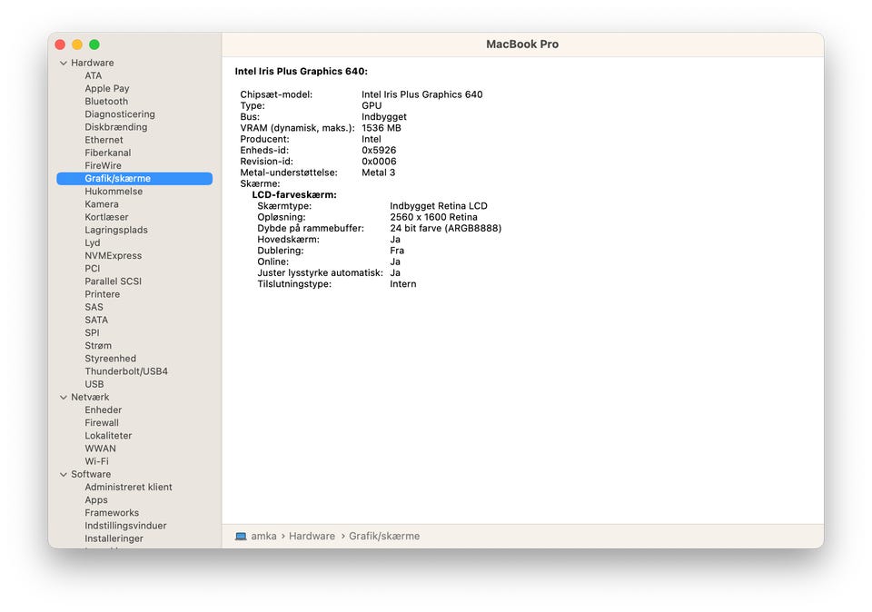This screenshot has width=872, height=612.
Task: Click the Enheds-id value 0x5926
Action: click(x=379, y=150)
